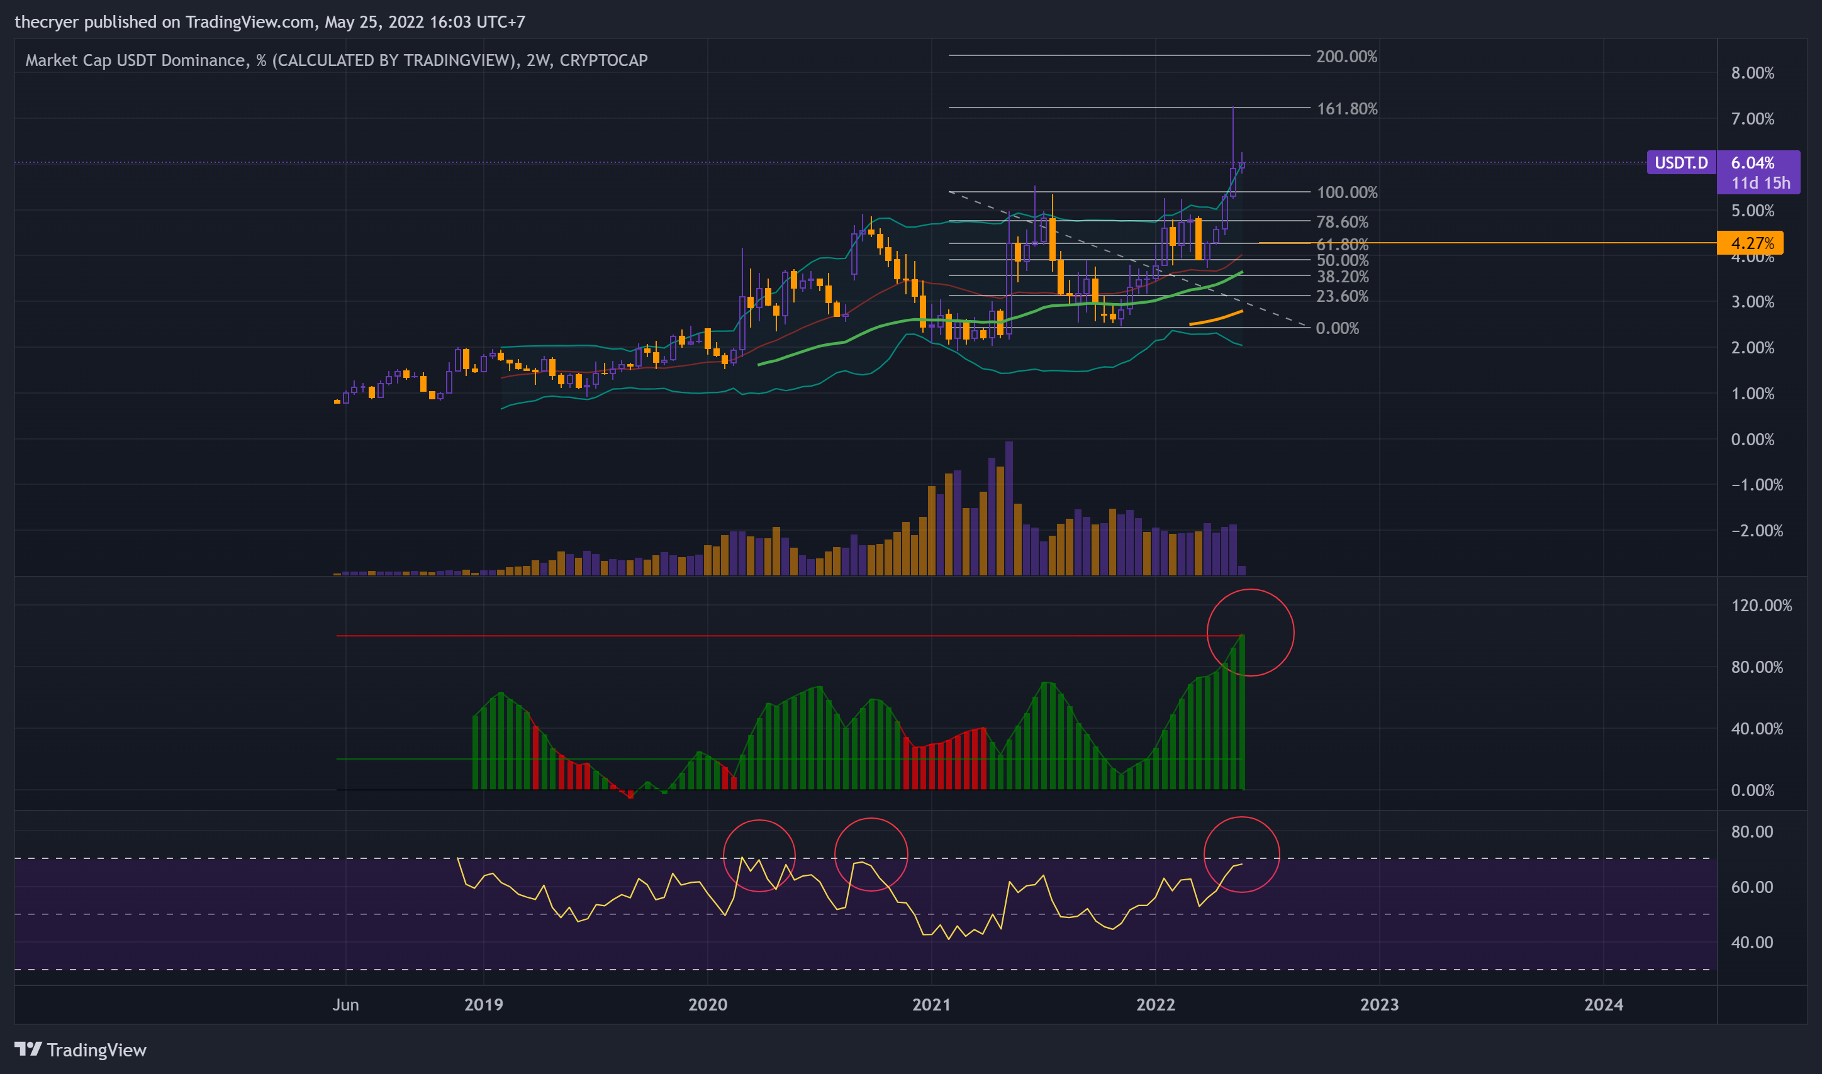This screenshot has width=1822, height=1074.
Task: Click the 2019 label on time axis
Action: click(484, 1005)
